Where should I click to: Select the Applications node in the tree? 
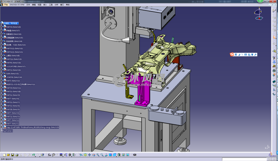click(8, 131)
